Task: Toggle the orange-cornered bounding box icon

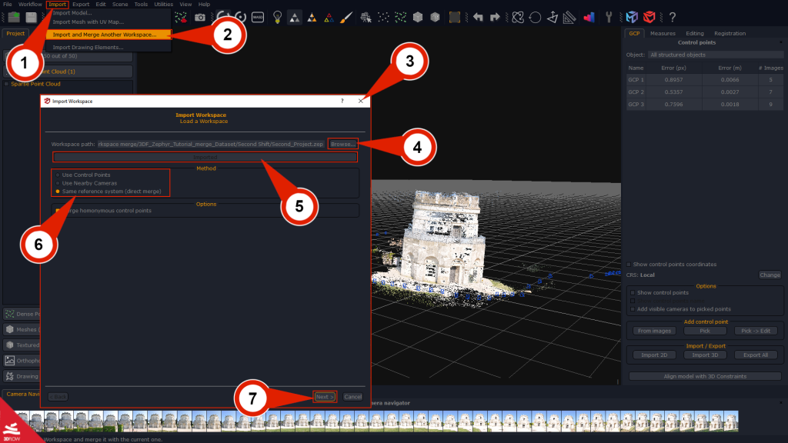Action: [x=454, y=17]
